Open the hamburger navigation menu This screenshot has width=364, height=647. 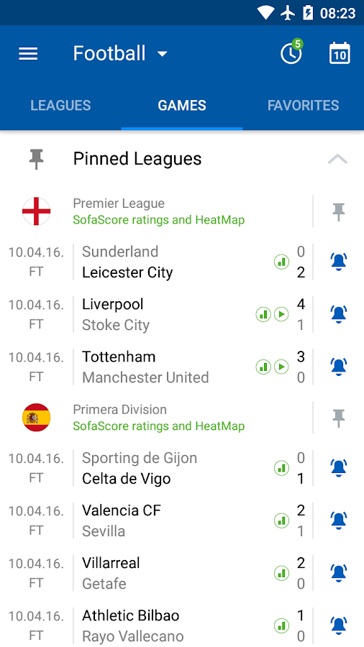29,54
